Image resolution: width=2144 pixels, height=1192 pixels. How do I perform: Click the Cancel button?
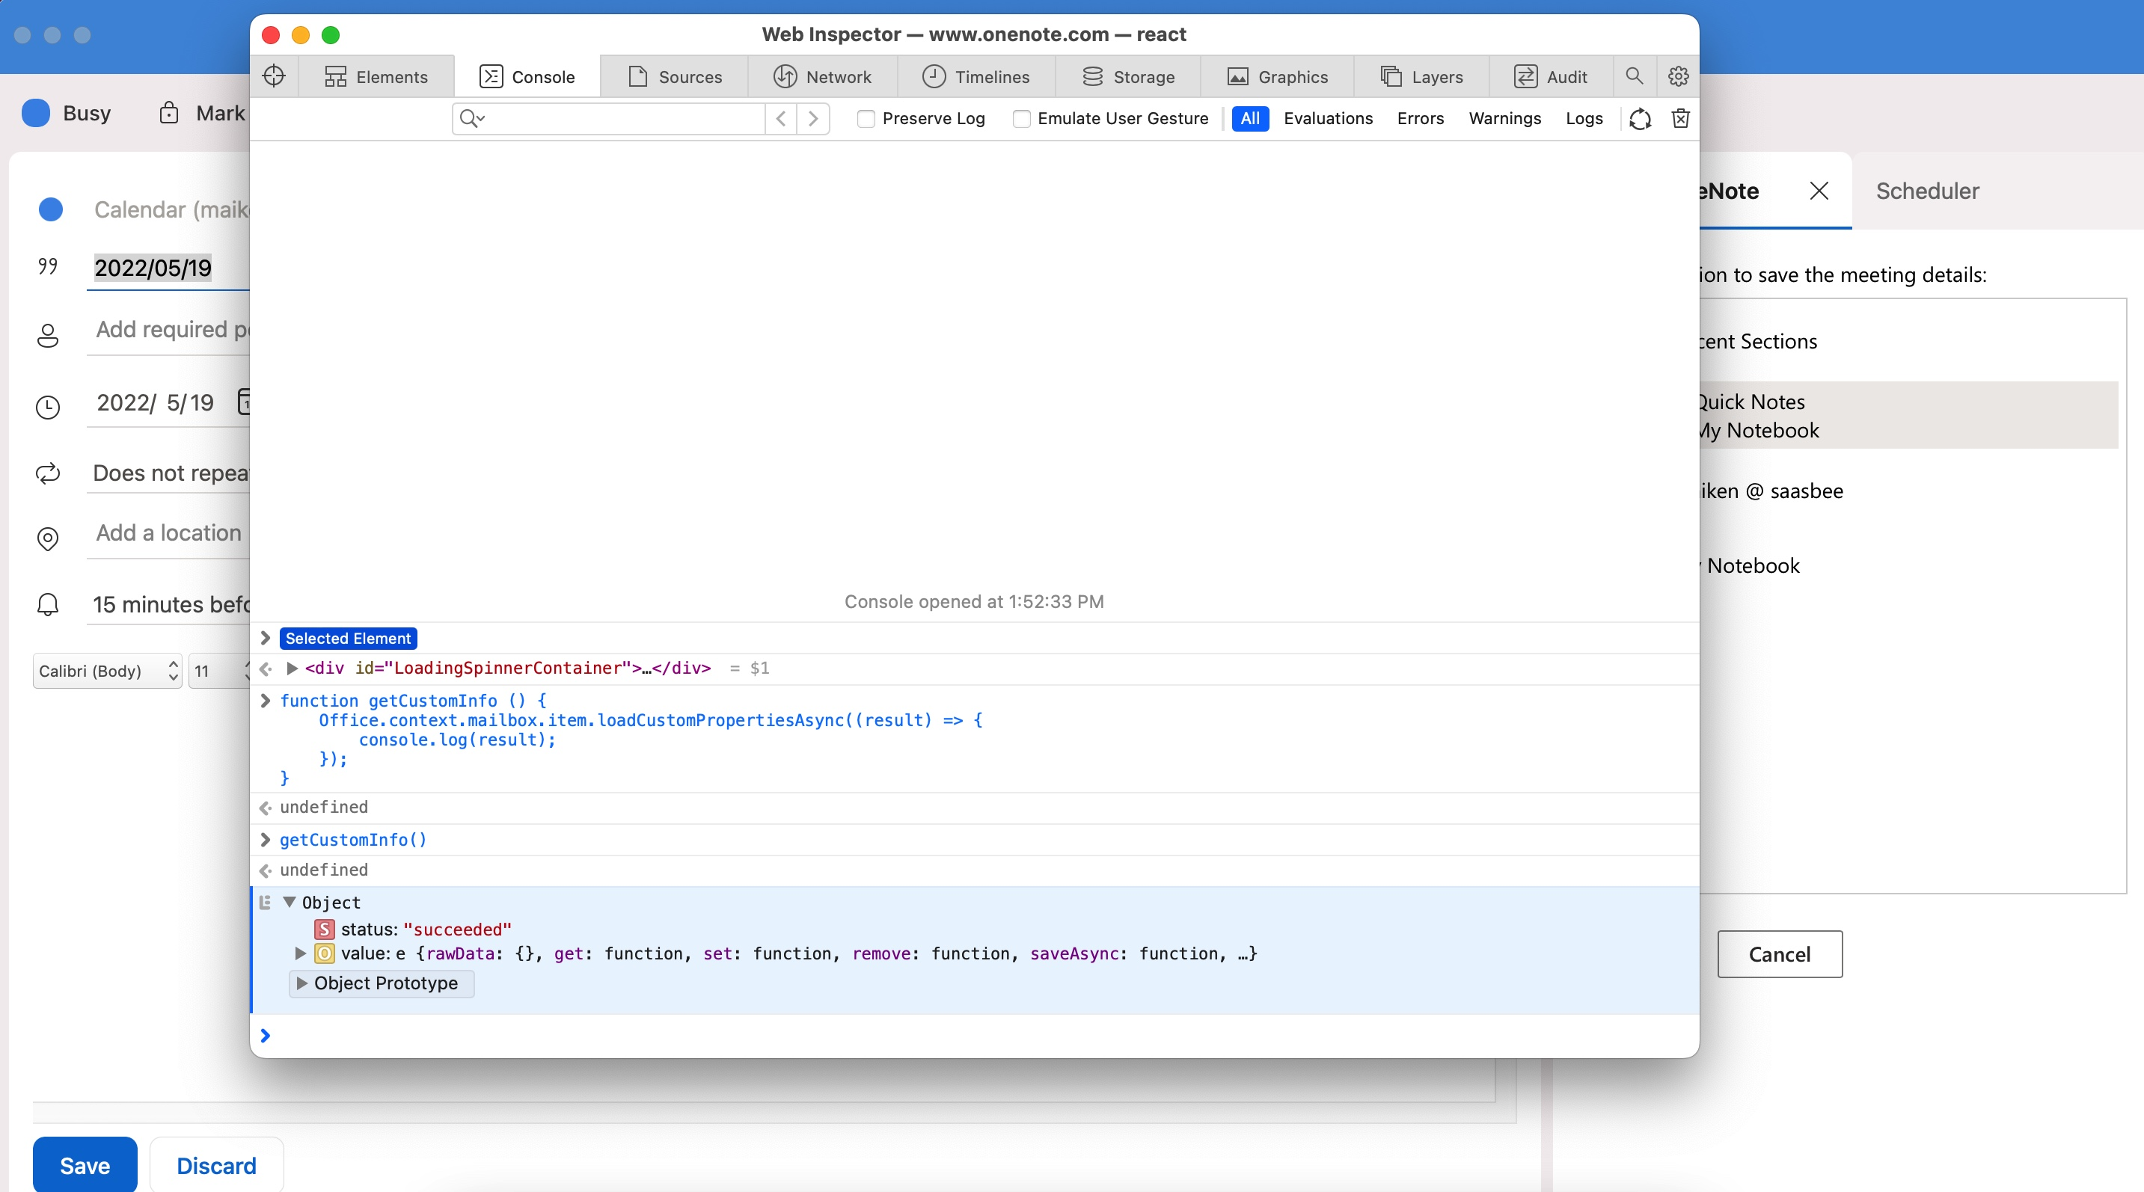1780,954
